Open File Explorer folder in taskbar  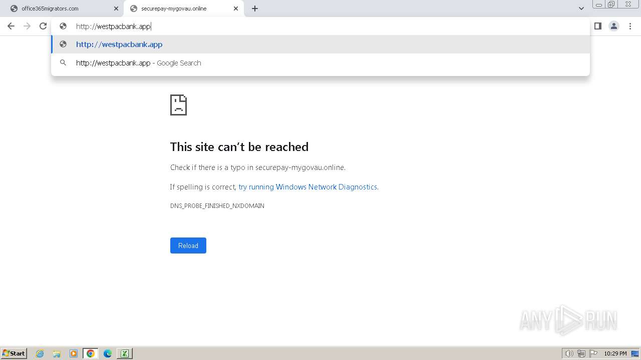tap(57, 353)
